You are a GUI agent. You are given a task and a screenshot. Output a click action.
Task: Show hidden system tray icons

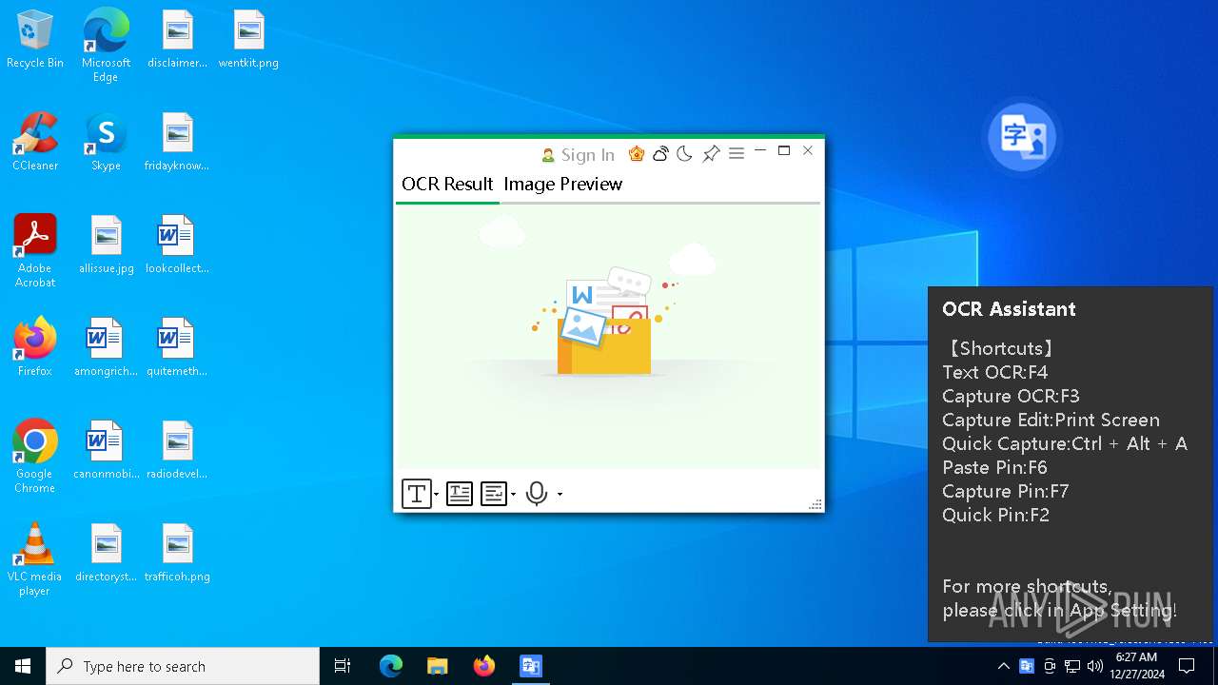(1004, 666)
